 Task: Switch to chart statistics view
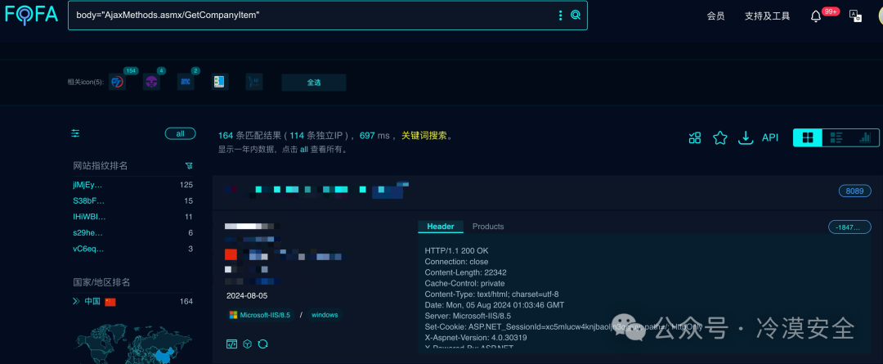(x=865, y=137)
